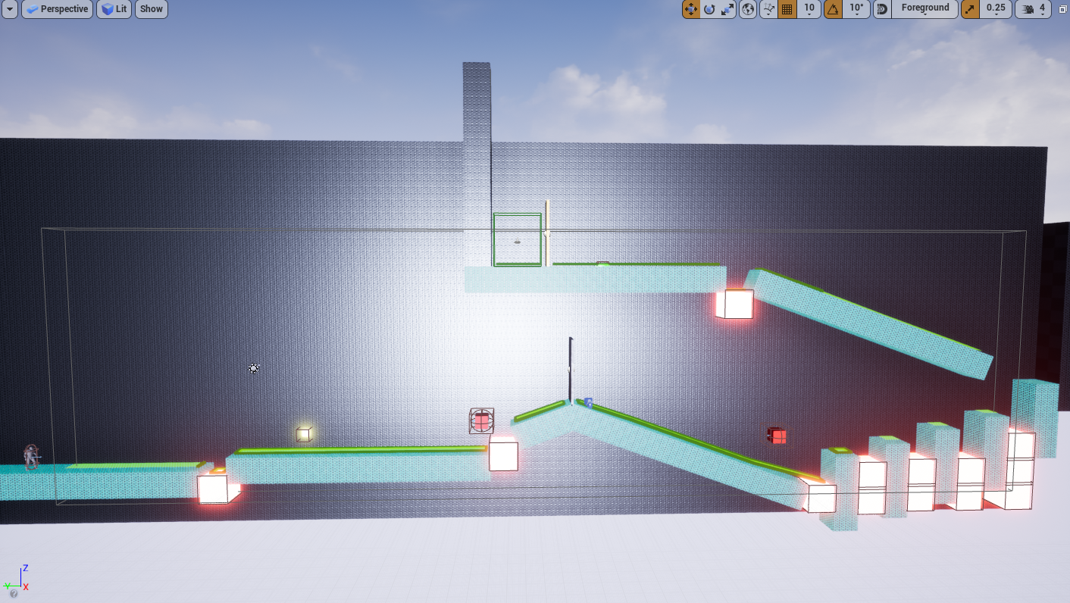
Task: Click the Lit view mode button
Action: [114, 9]
